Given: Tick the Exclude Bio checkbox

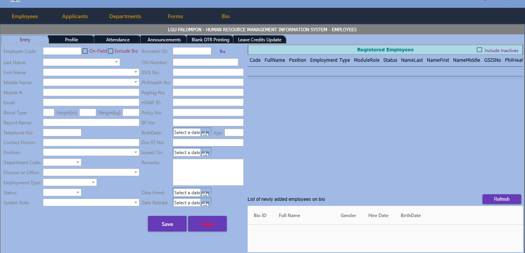Looking at the screenshot, I should coord(110,51).
